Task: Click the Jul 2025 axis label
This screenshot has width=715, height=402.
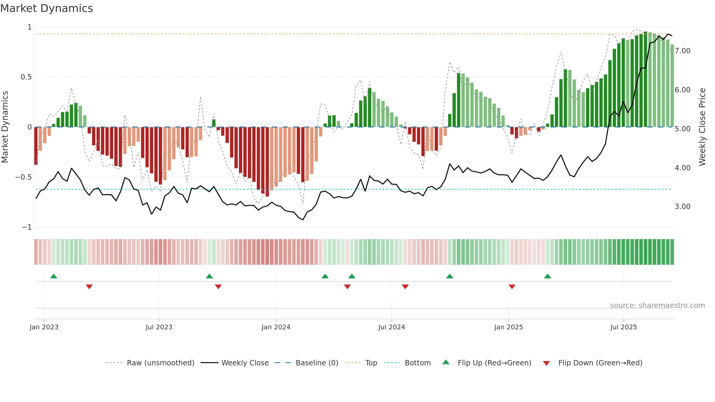Action: [x=624, y=327]
